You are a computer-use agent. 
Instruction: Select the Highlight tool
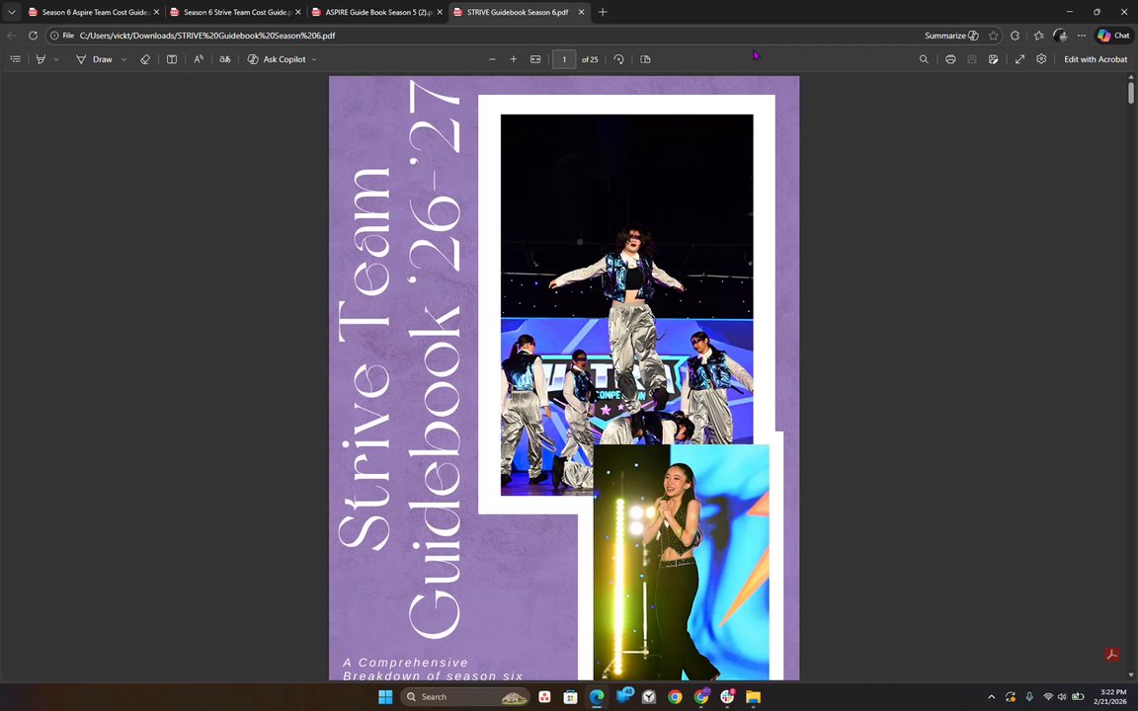(41, 59)
